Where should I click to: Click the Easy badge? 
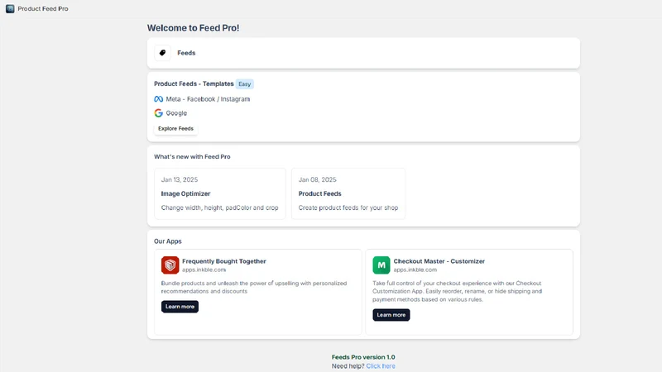click(244, 84)
